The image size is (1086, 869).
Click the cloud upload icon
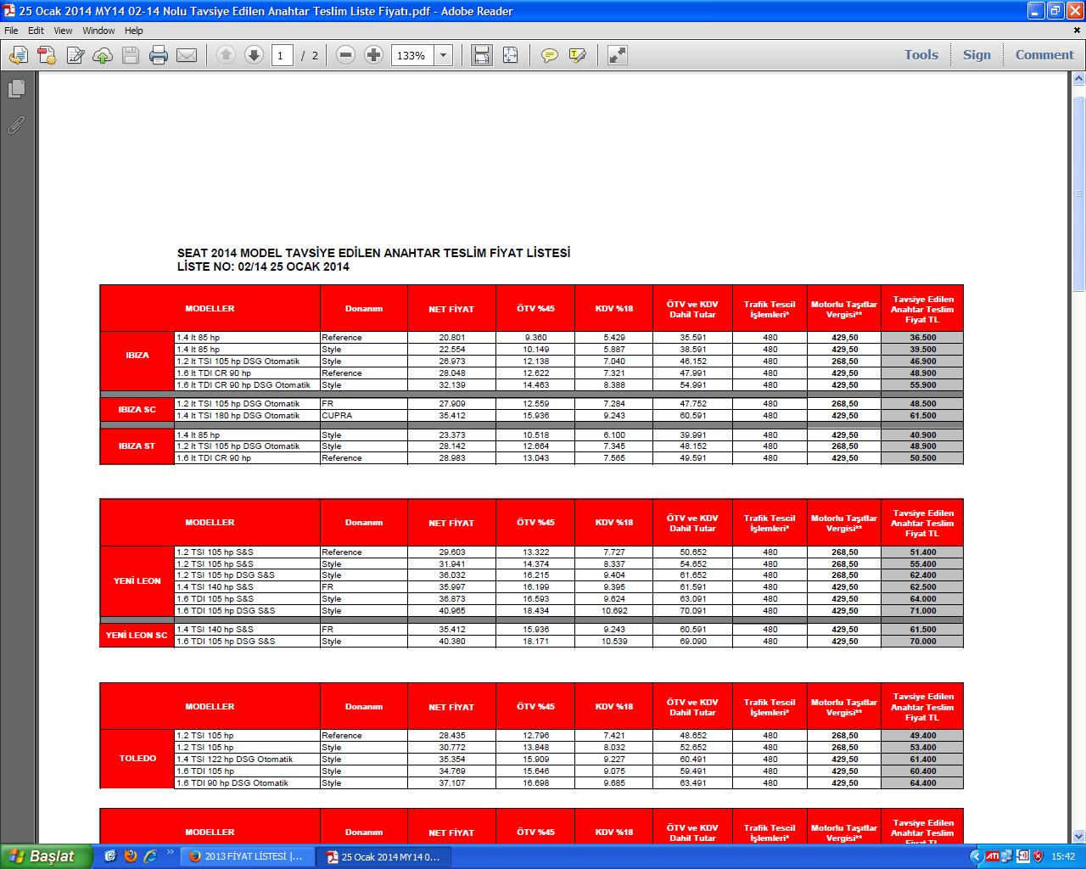point(103,55)
